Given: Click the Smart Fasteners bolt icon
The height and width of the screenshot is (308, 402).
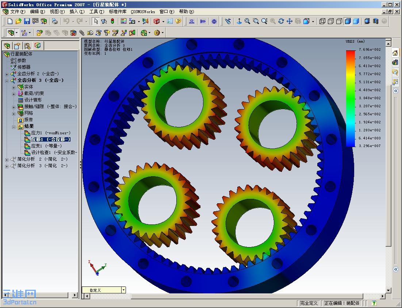Looking at the screenshot, I should [x=107, y=33].
